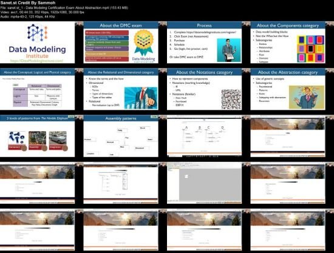Click the letter 'D' in the diagram thumbnail
Viewport: 334px width, 253px height.
[222, 127]
